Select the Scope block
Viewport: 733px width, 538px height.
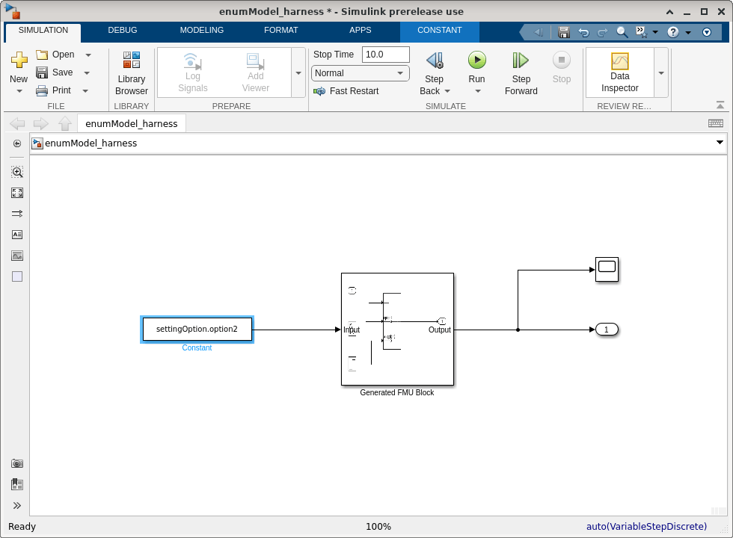607,270
